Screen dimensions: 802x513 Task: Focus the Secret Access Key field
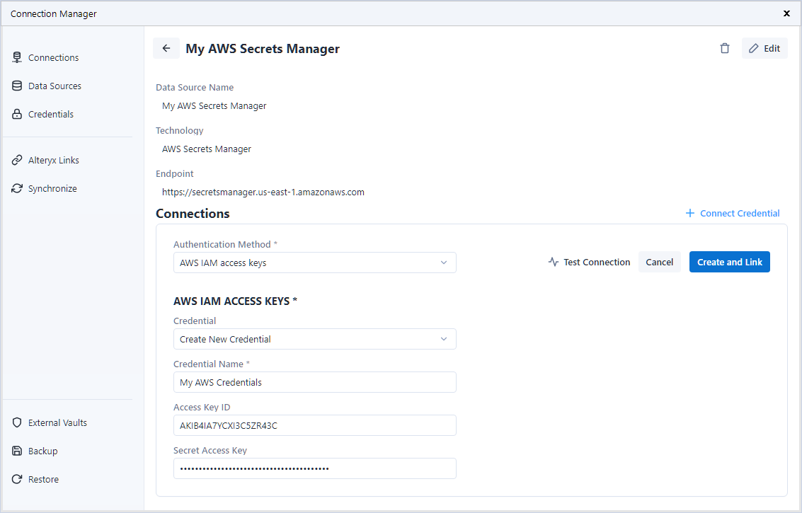point(314,468)
